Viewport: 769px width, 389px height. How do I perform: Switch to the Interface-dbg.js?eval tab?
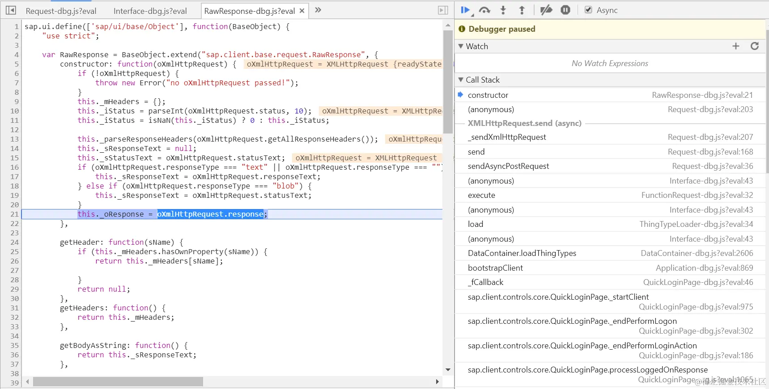(x=150, y=11)
